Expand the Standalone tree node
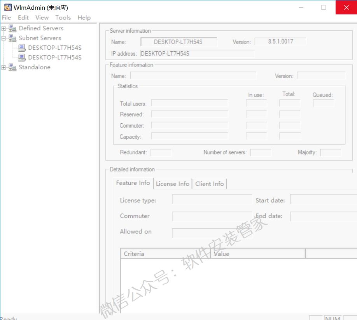This screenshot has width=357, height=320. (x=3, y=67)
